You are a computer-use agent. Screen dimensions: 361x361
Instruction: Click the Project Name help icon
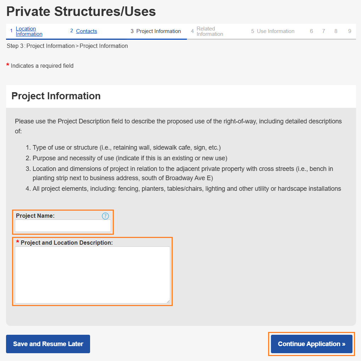(x=105, y=216)
